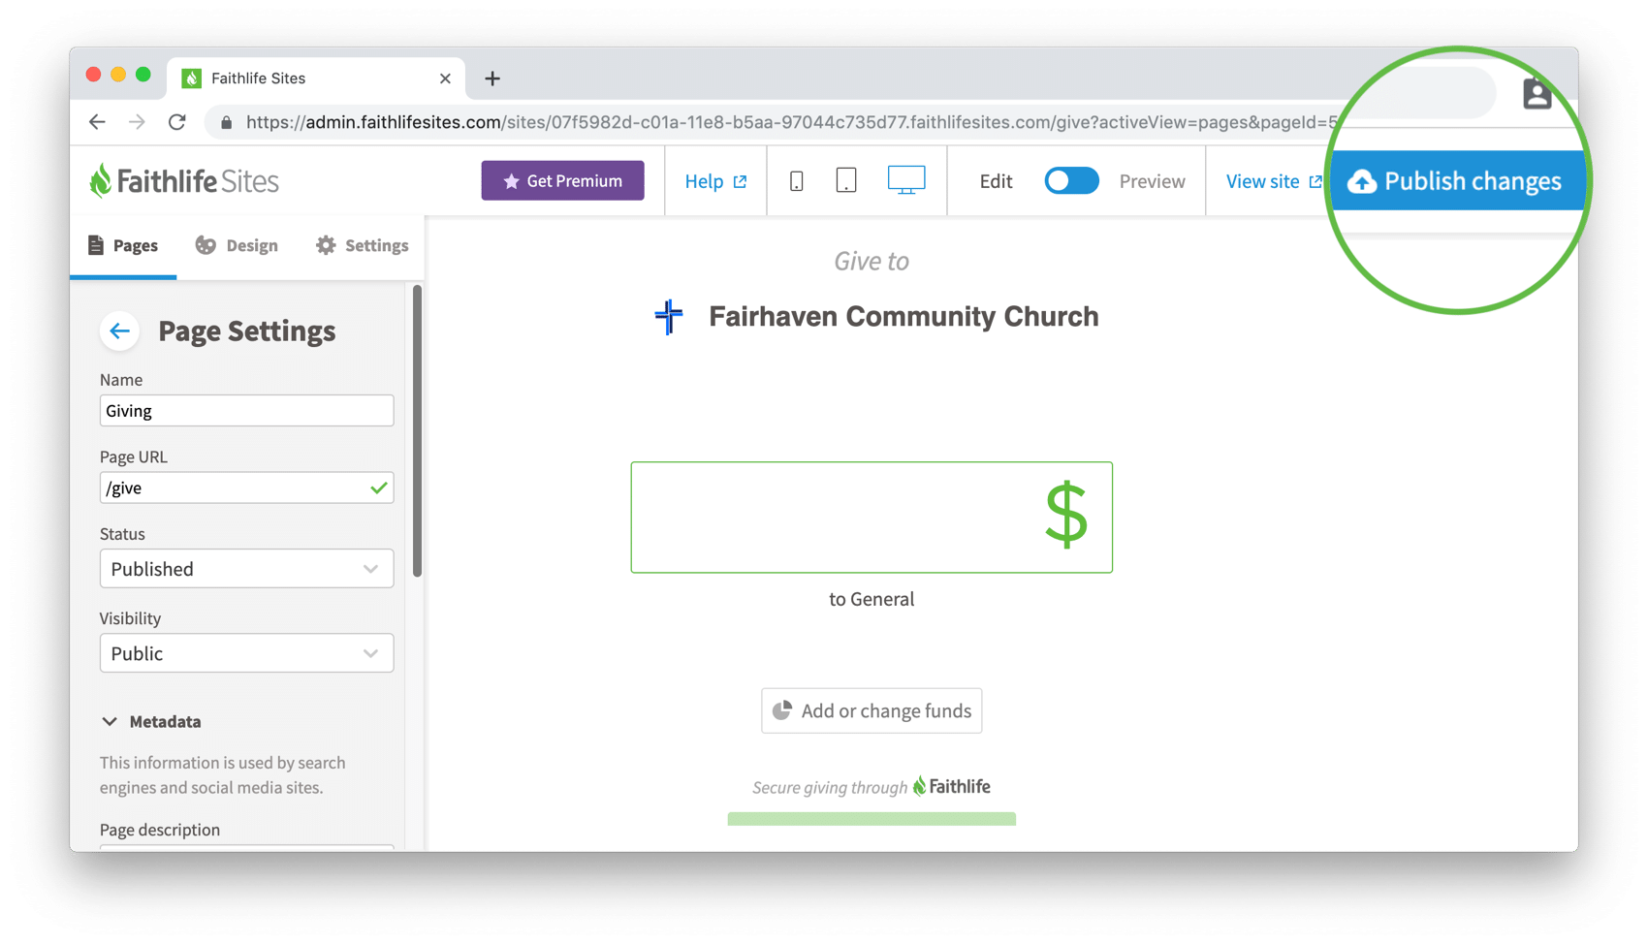
Task: Switch to the Design tab
Action: coord(237,245)
